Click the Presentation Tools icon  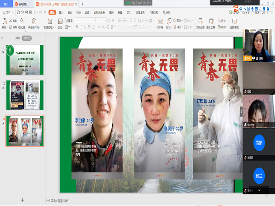pyautogui.click(x=210, y=21)
